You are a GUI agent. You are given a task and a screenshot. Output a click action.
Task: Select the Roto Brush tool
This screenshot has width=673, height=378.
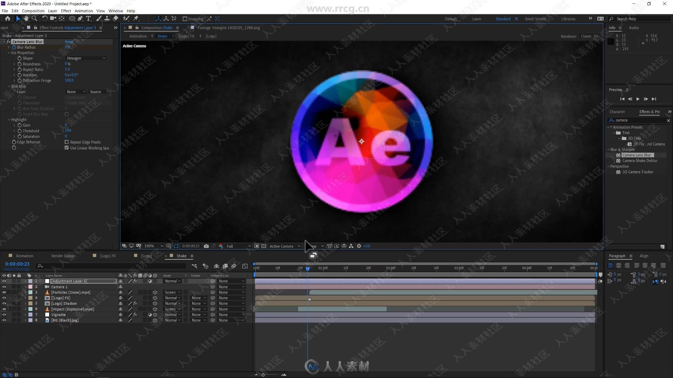126,19
